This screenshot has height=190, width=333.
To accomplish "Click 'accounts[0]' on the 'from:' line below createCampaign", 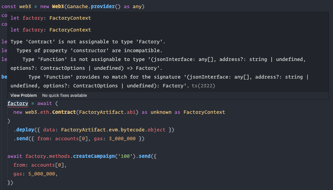I will click(47, 165).
